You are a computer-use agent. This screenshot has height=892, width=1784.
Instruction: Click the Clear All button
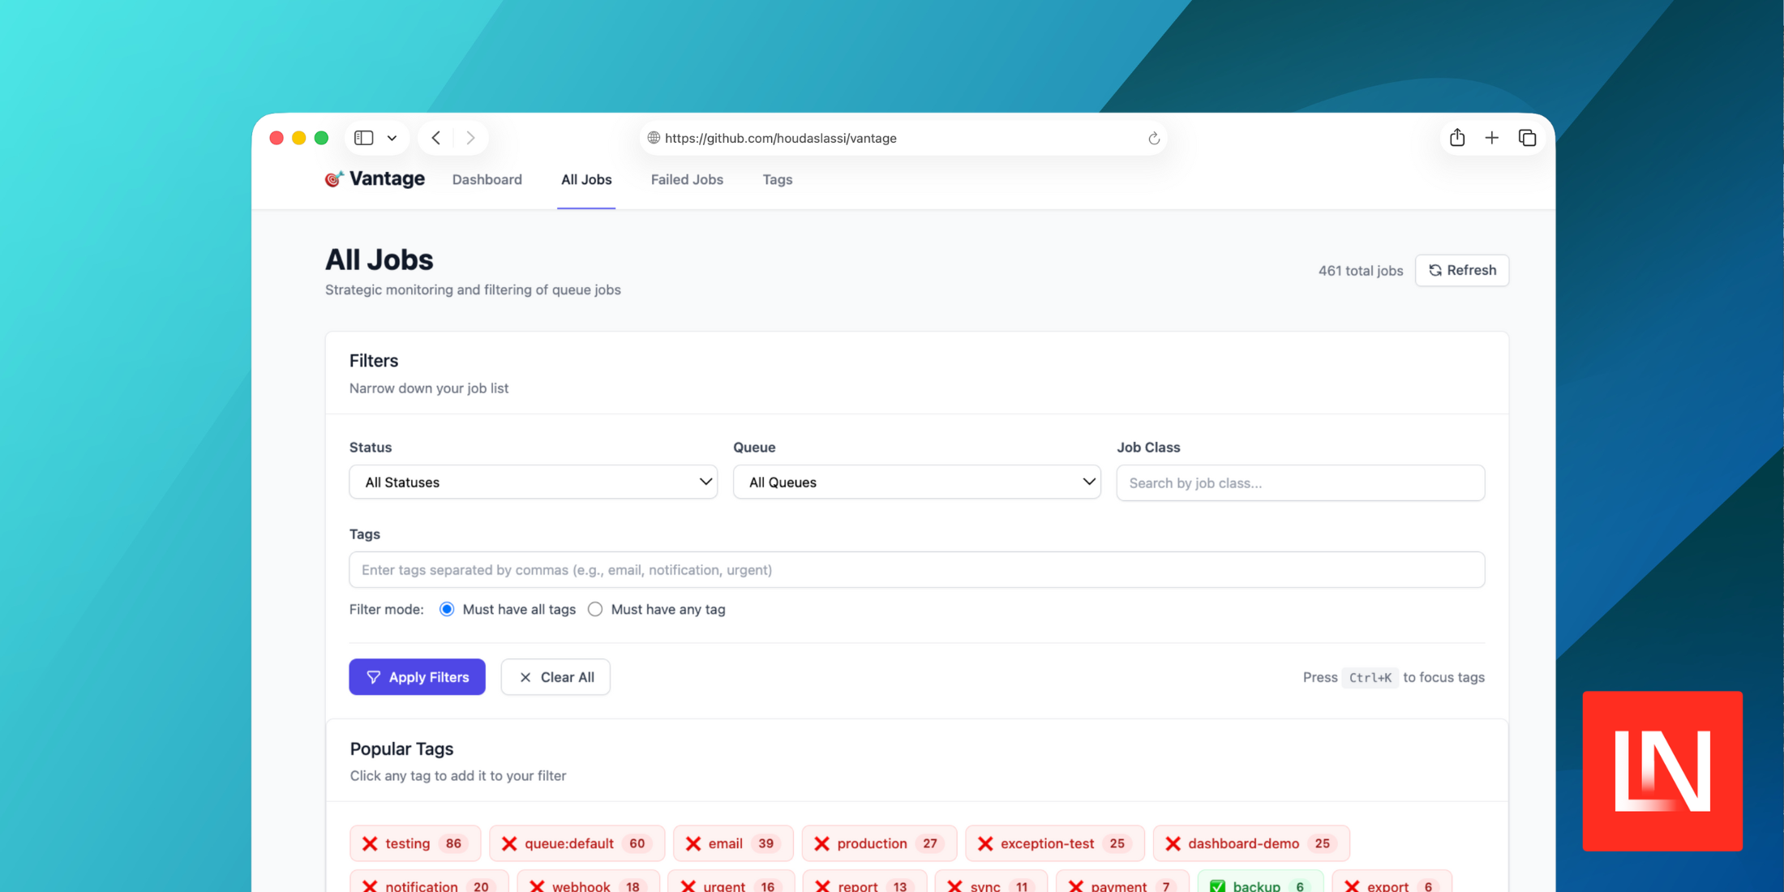[555, 676]
